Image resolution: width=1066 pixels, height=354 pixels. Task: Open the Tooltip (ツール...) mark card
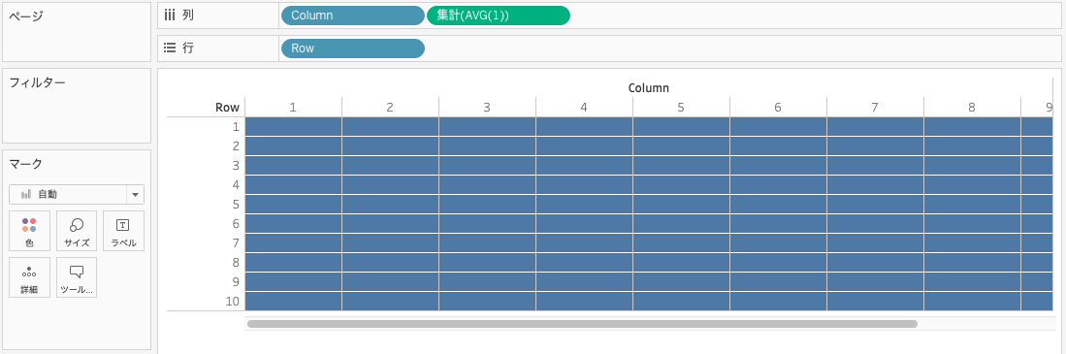pos(77,277)
